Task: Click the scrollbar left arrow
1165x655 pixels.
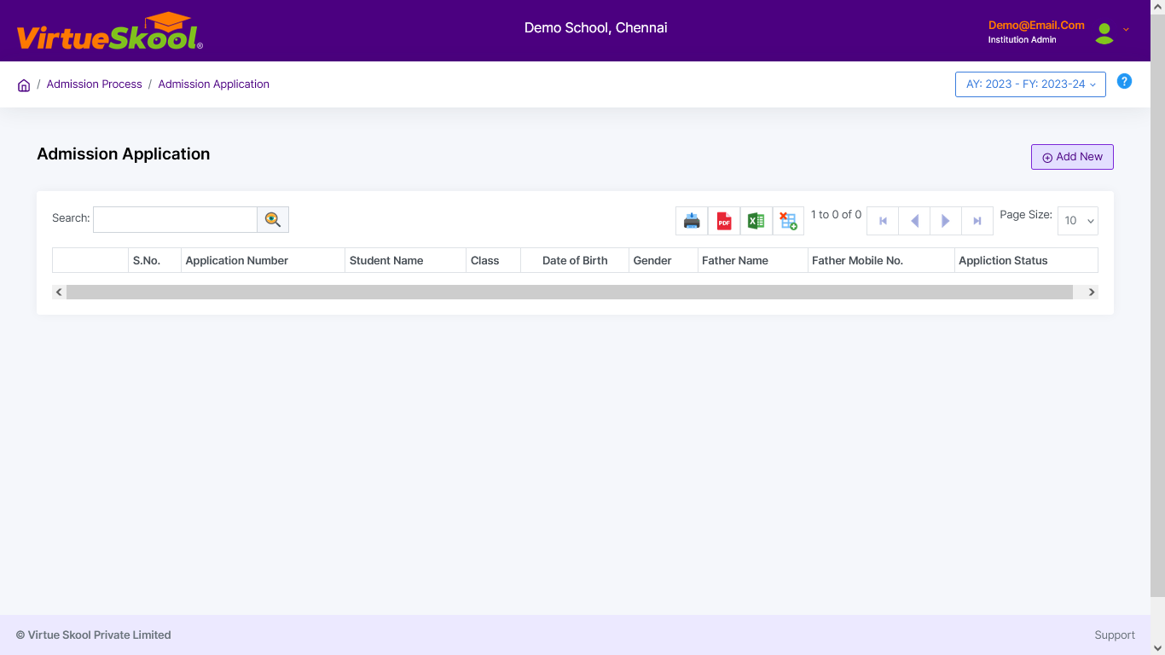Action: (x=59, y=292)
